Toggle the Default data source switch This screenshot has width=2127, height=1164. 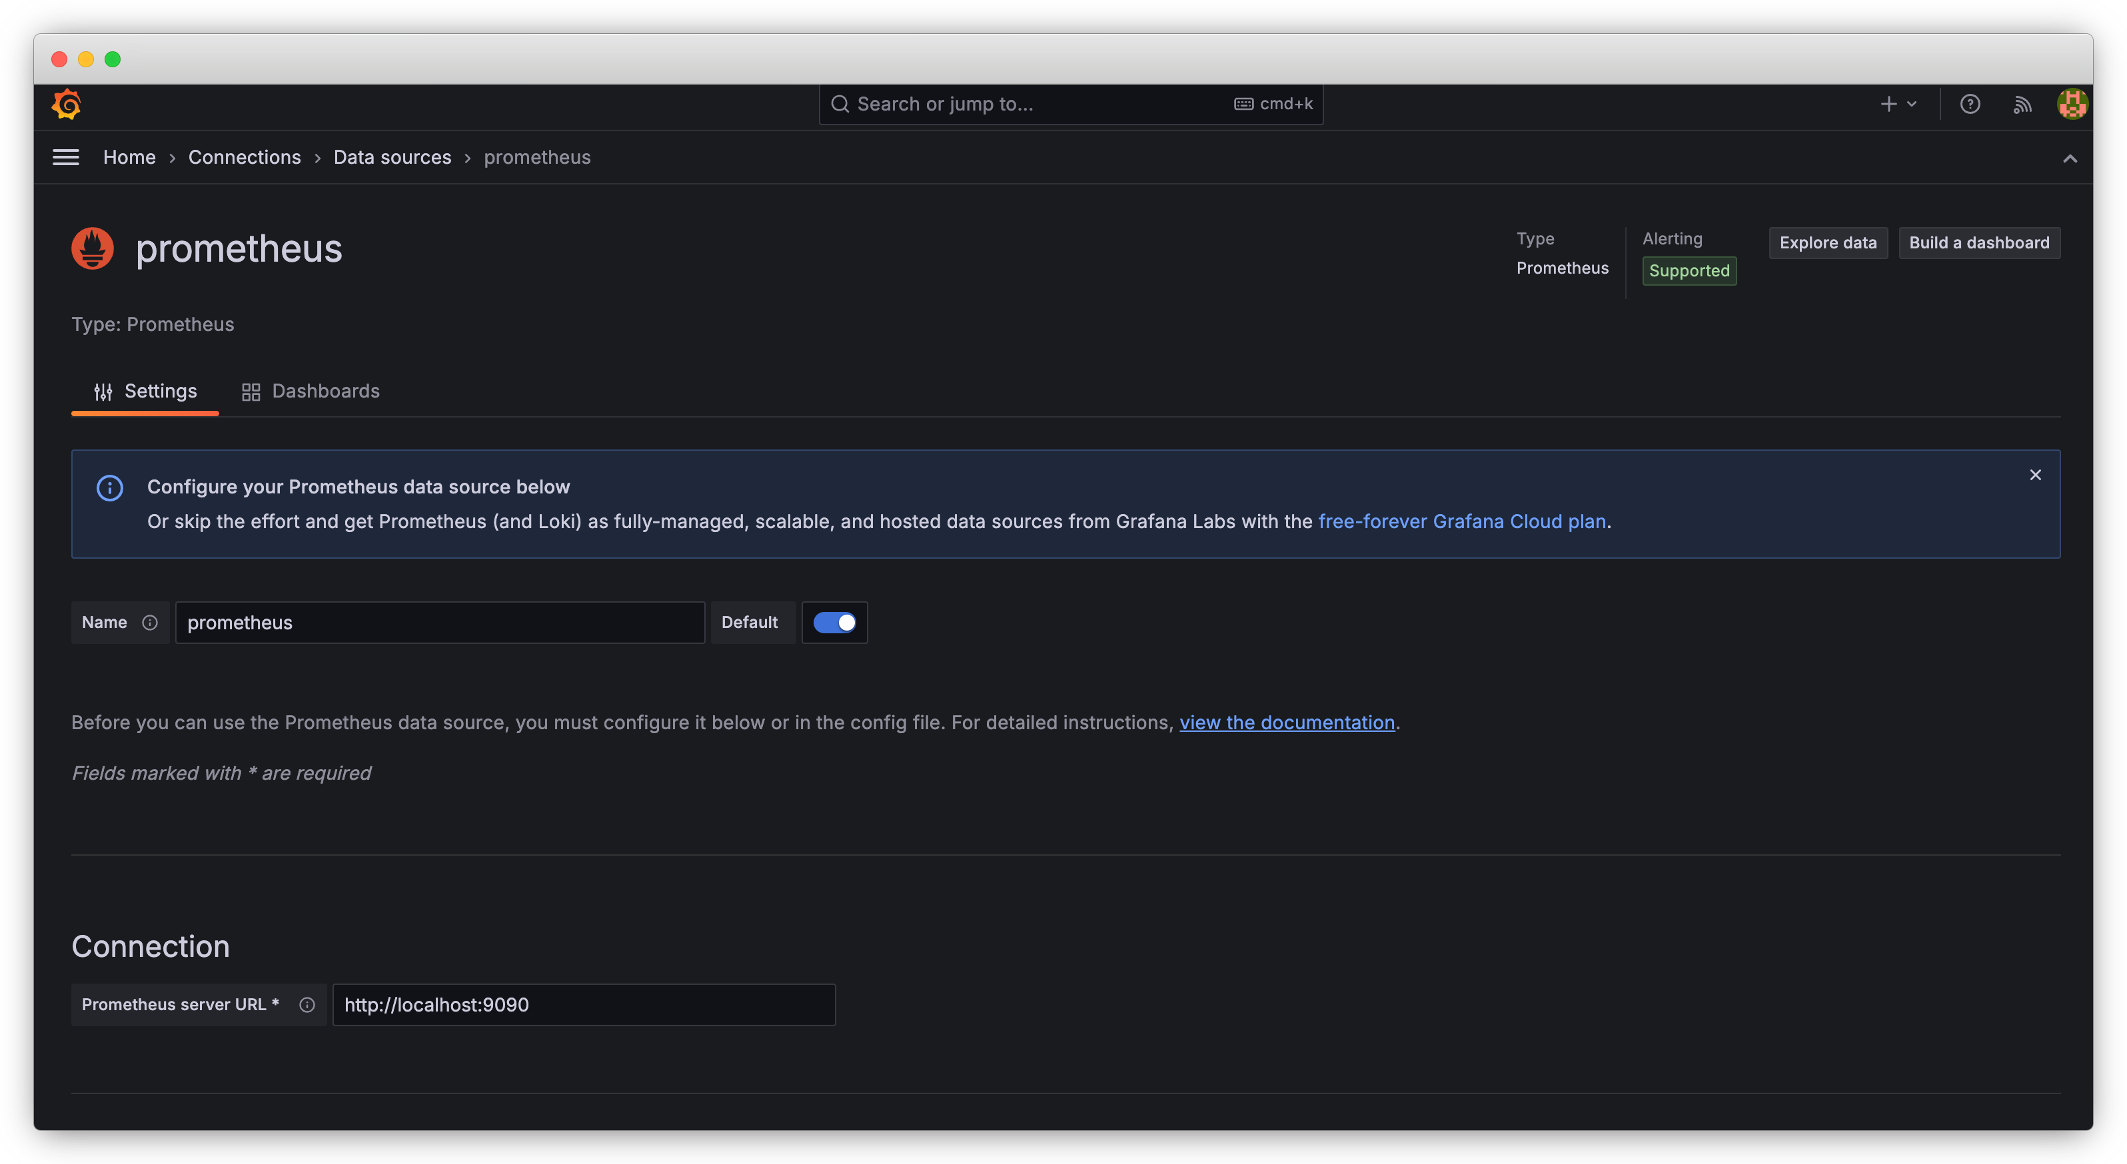pyautogui.click(x=834, y=623)
